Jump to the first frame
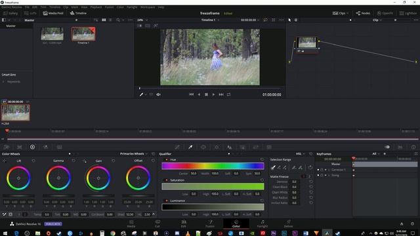This screenshot has width=420, height=236. tap(191, 94)
